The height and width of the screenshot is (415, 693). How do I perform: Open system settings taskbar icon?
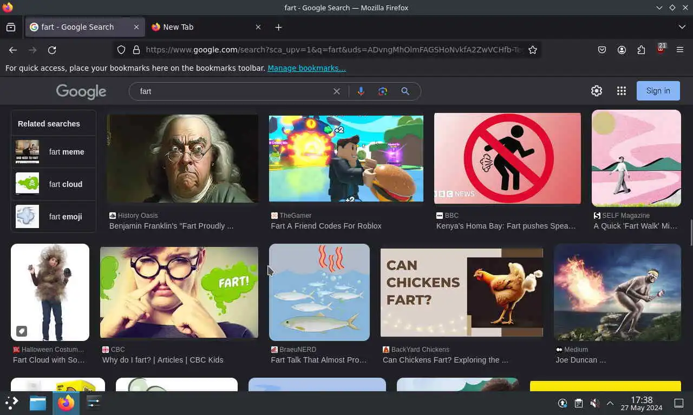[94, 403]
